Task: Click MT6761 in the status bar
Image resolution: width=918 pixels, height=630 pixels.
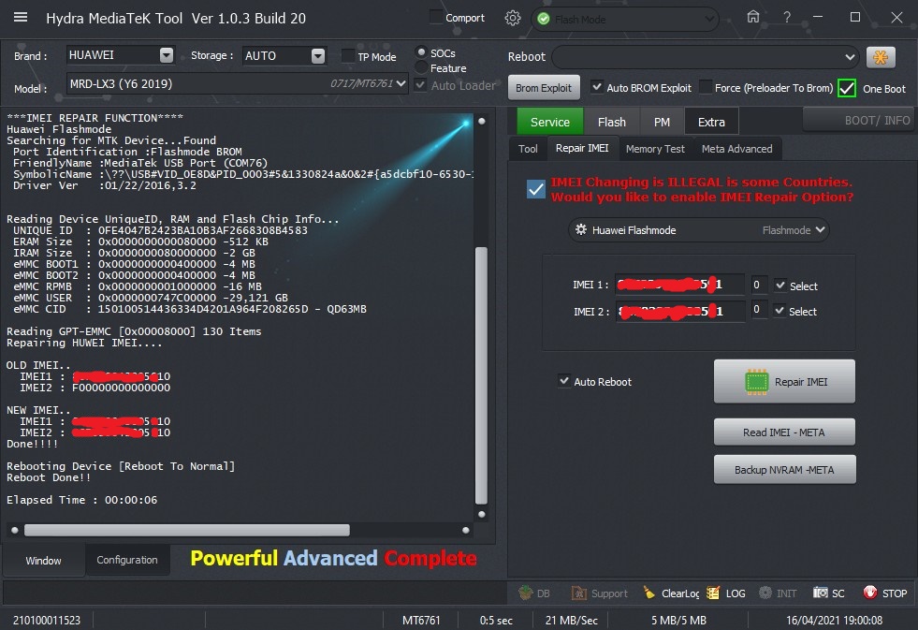Action: pos(421,620)
